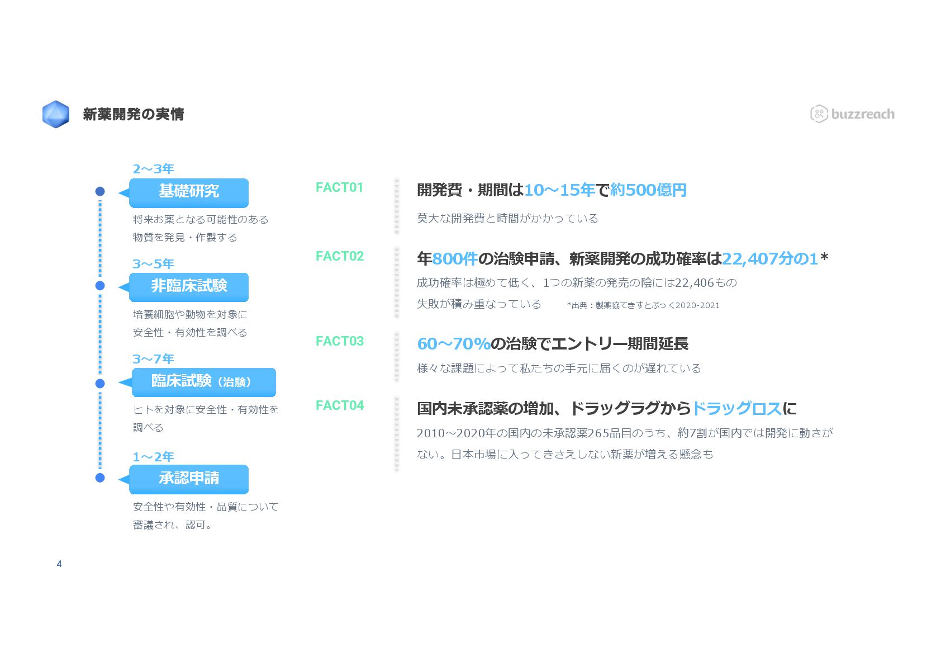Click the 3〜7年 duration label

click(153, 359)
